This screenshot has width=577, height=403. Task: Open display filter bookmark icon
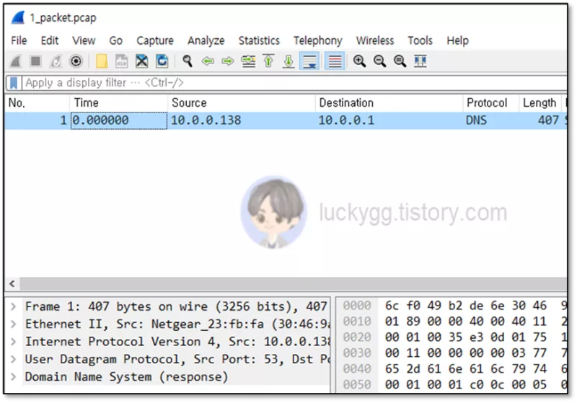[x=14, y=83]
